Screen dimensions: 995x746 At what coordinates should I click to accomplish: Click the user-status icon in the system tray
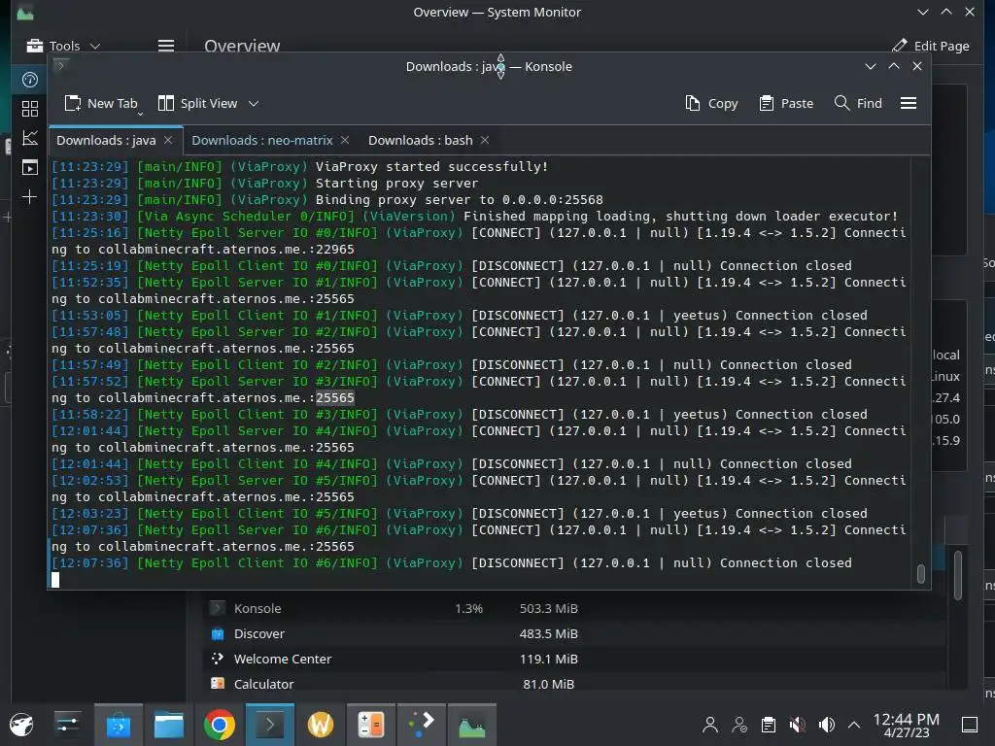coord(739,725)
